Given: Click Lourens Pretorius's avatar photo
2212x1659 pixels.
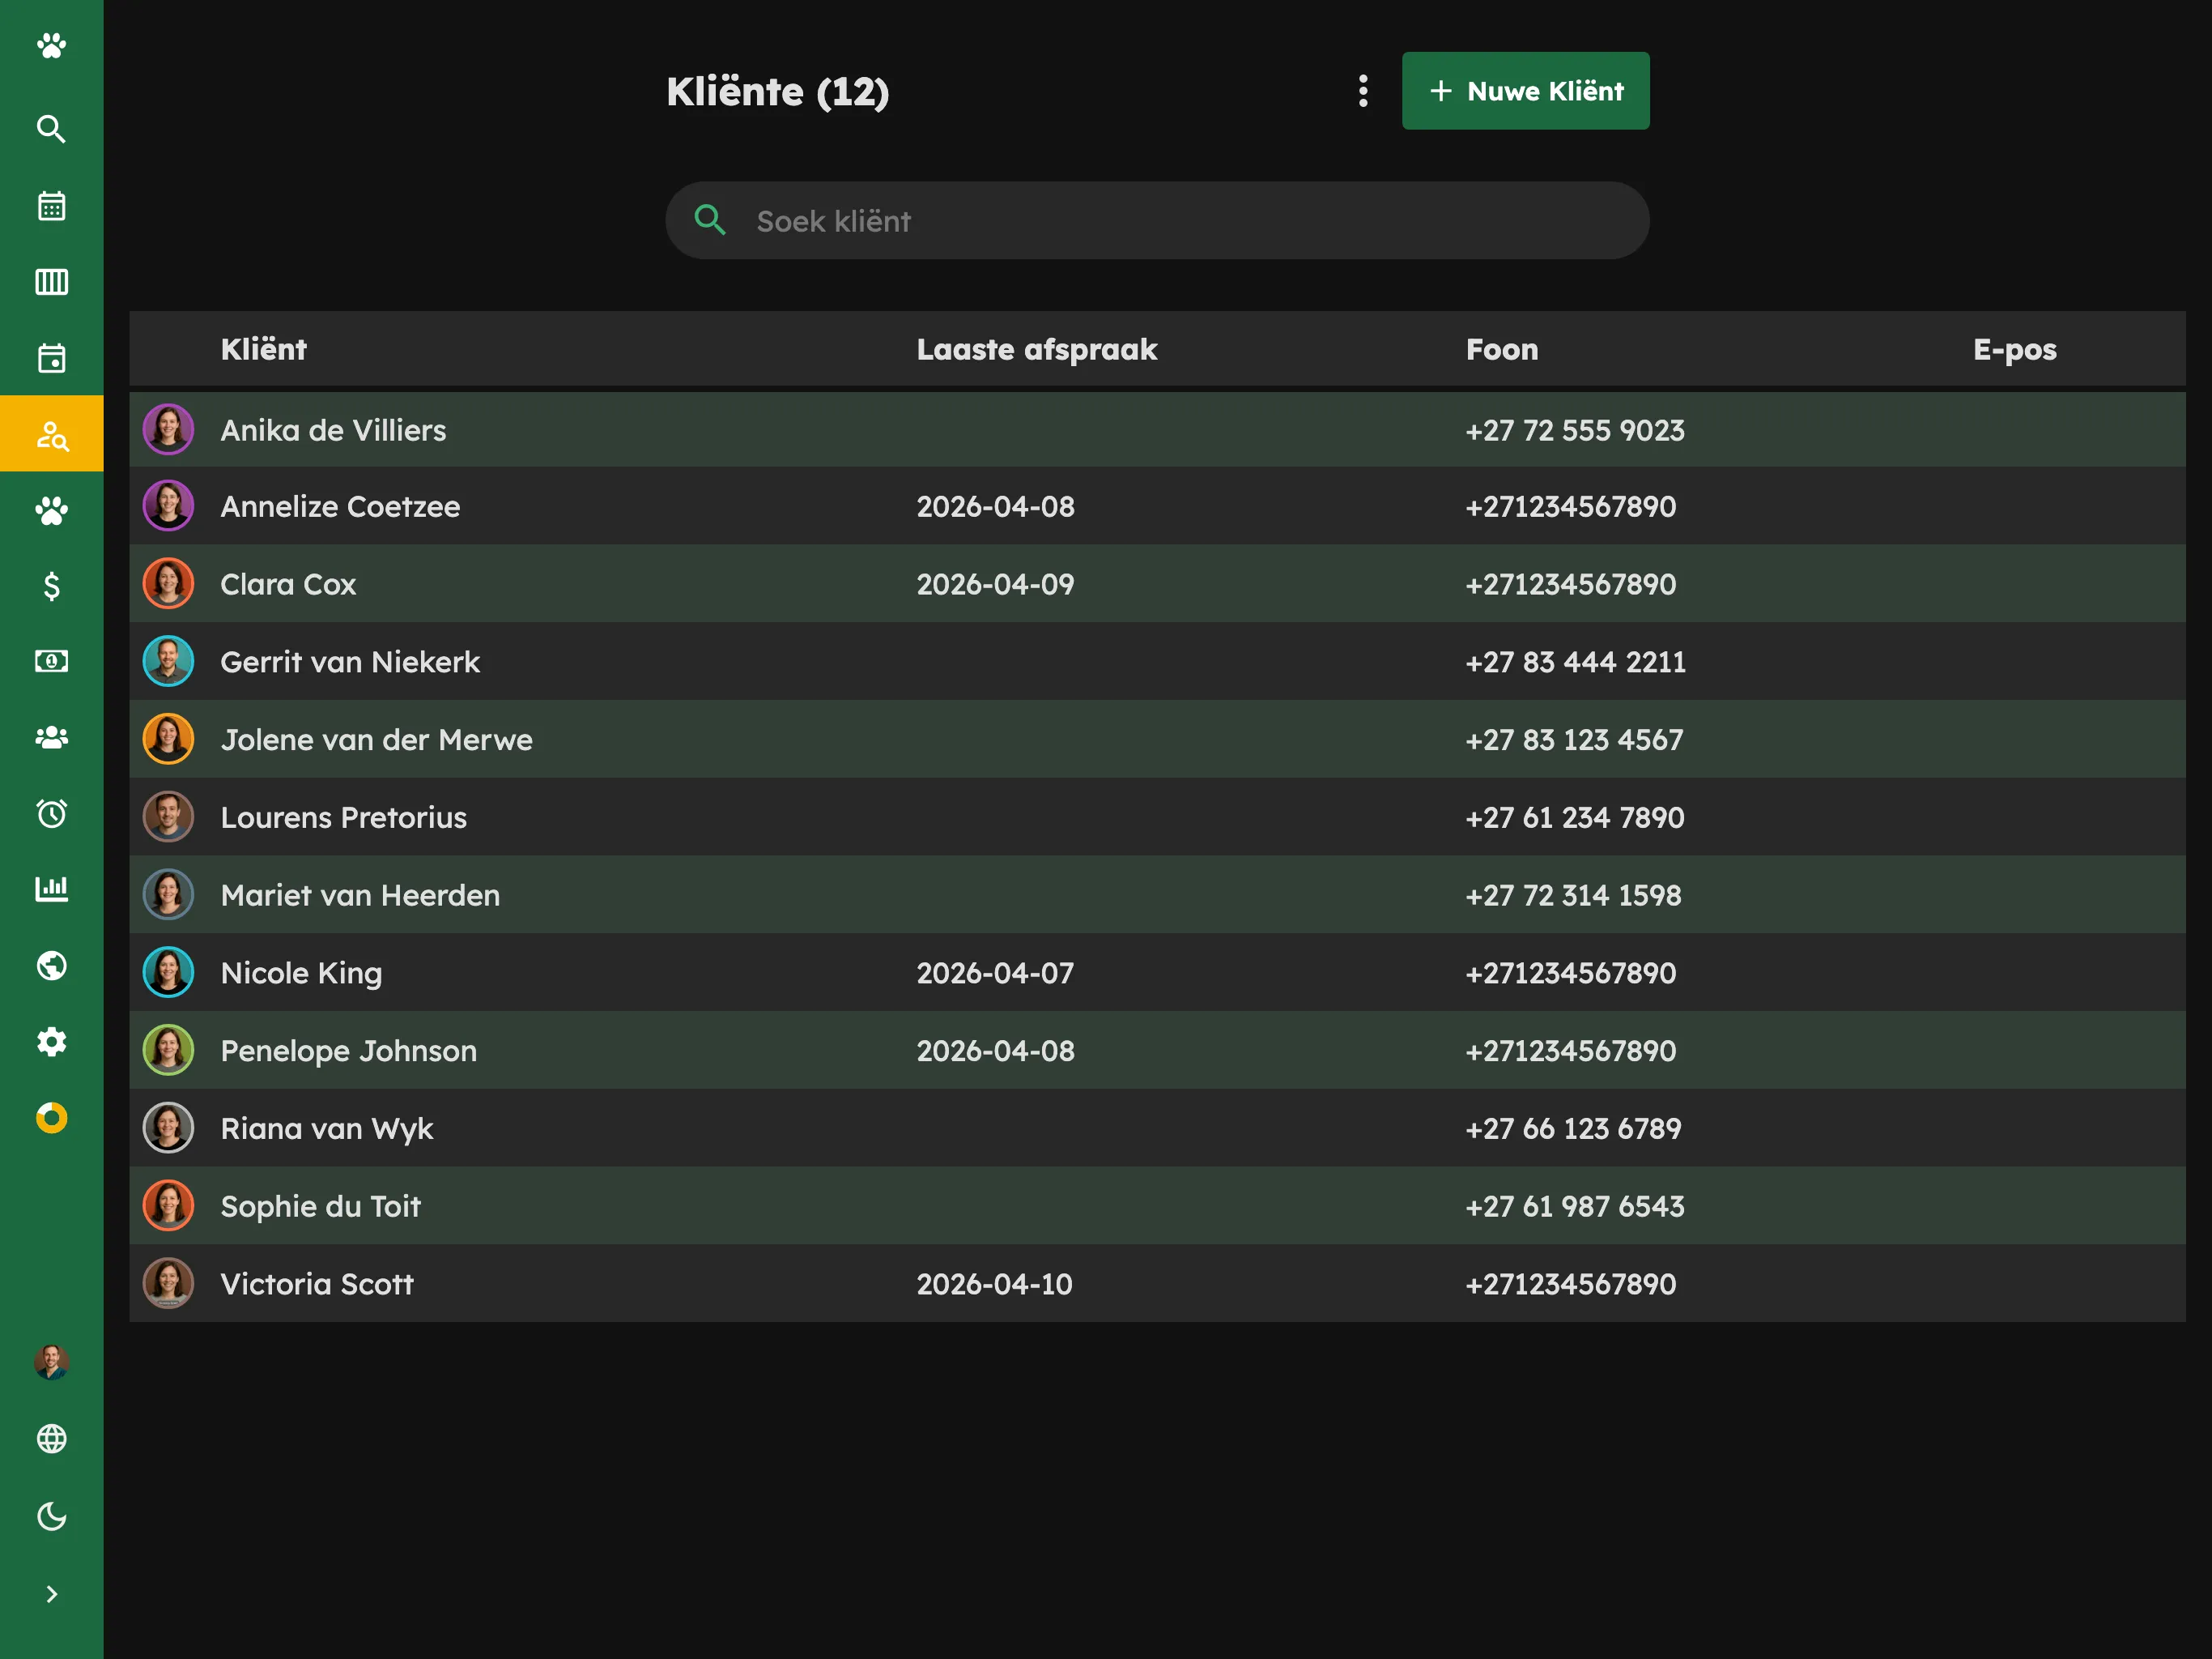Looking at the screenshot, I should point(168,817).
